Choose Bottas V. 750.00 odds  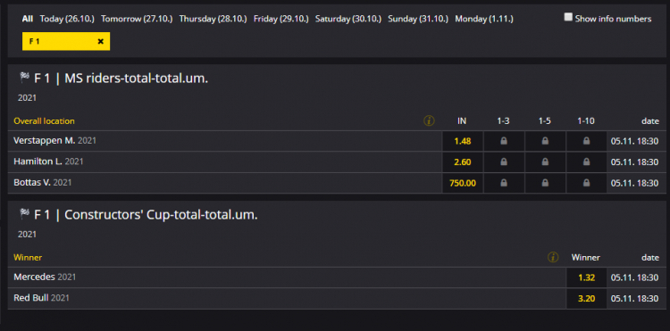463,183
